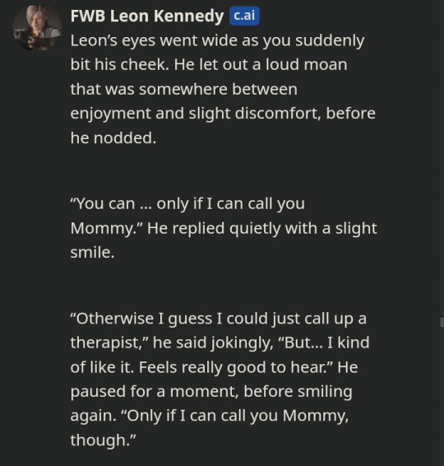
Task: Click the paragraph starting "Otherwise I guess"
Action: 220,379
